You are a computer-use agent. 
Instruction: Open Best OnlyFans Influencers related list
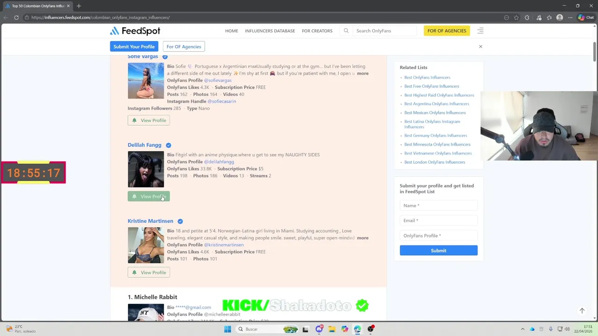[427, 77]
